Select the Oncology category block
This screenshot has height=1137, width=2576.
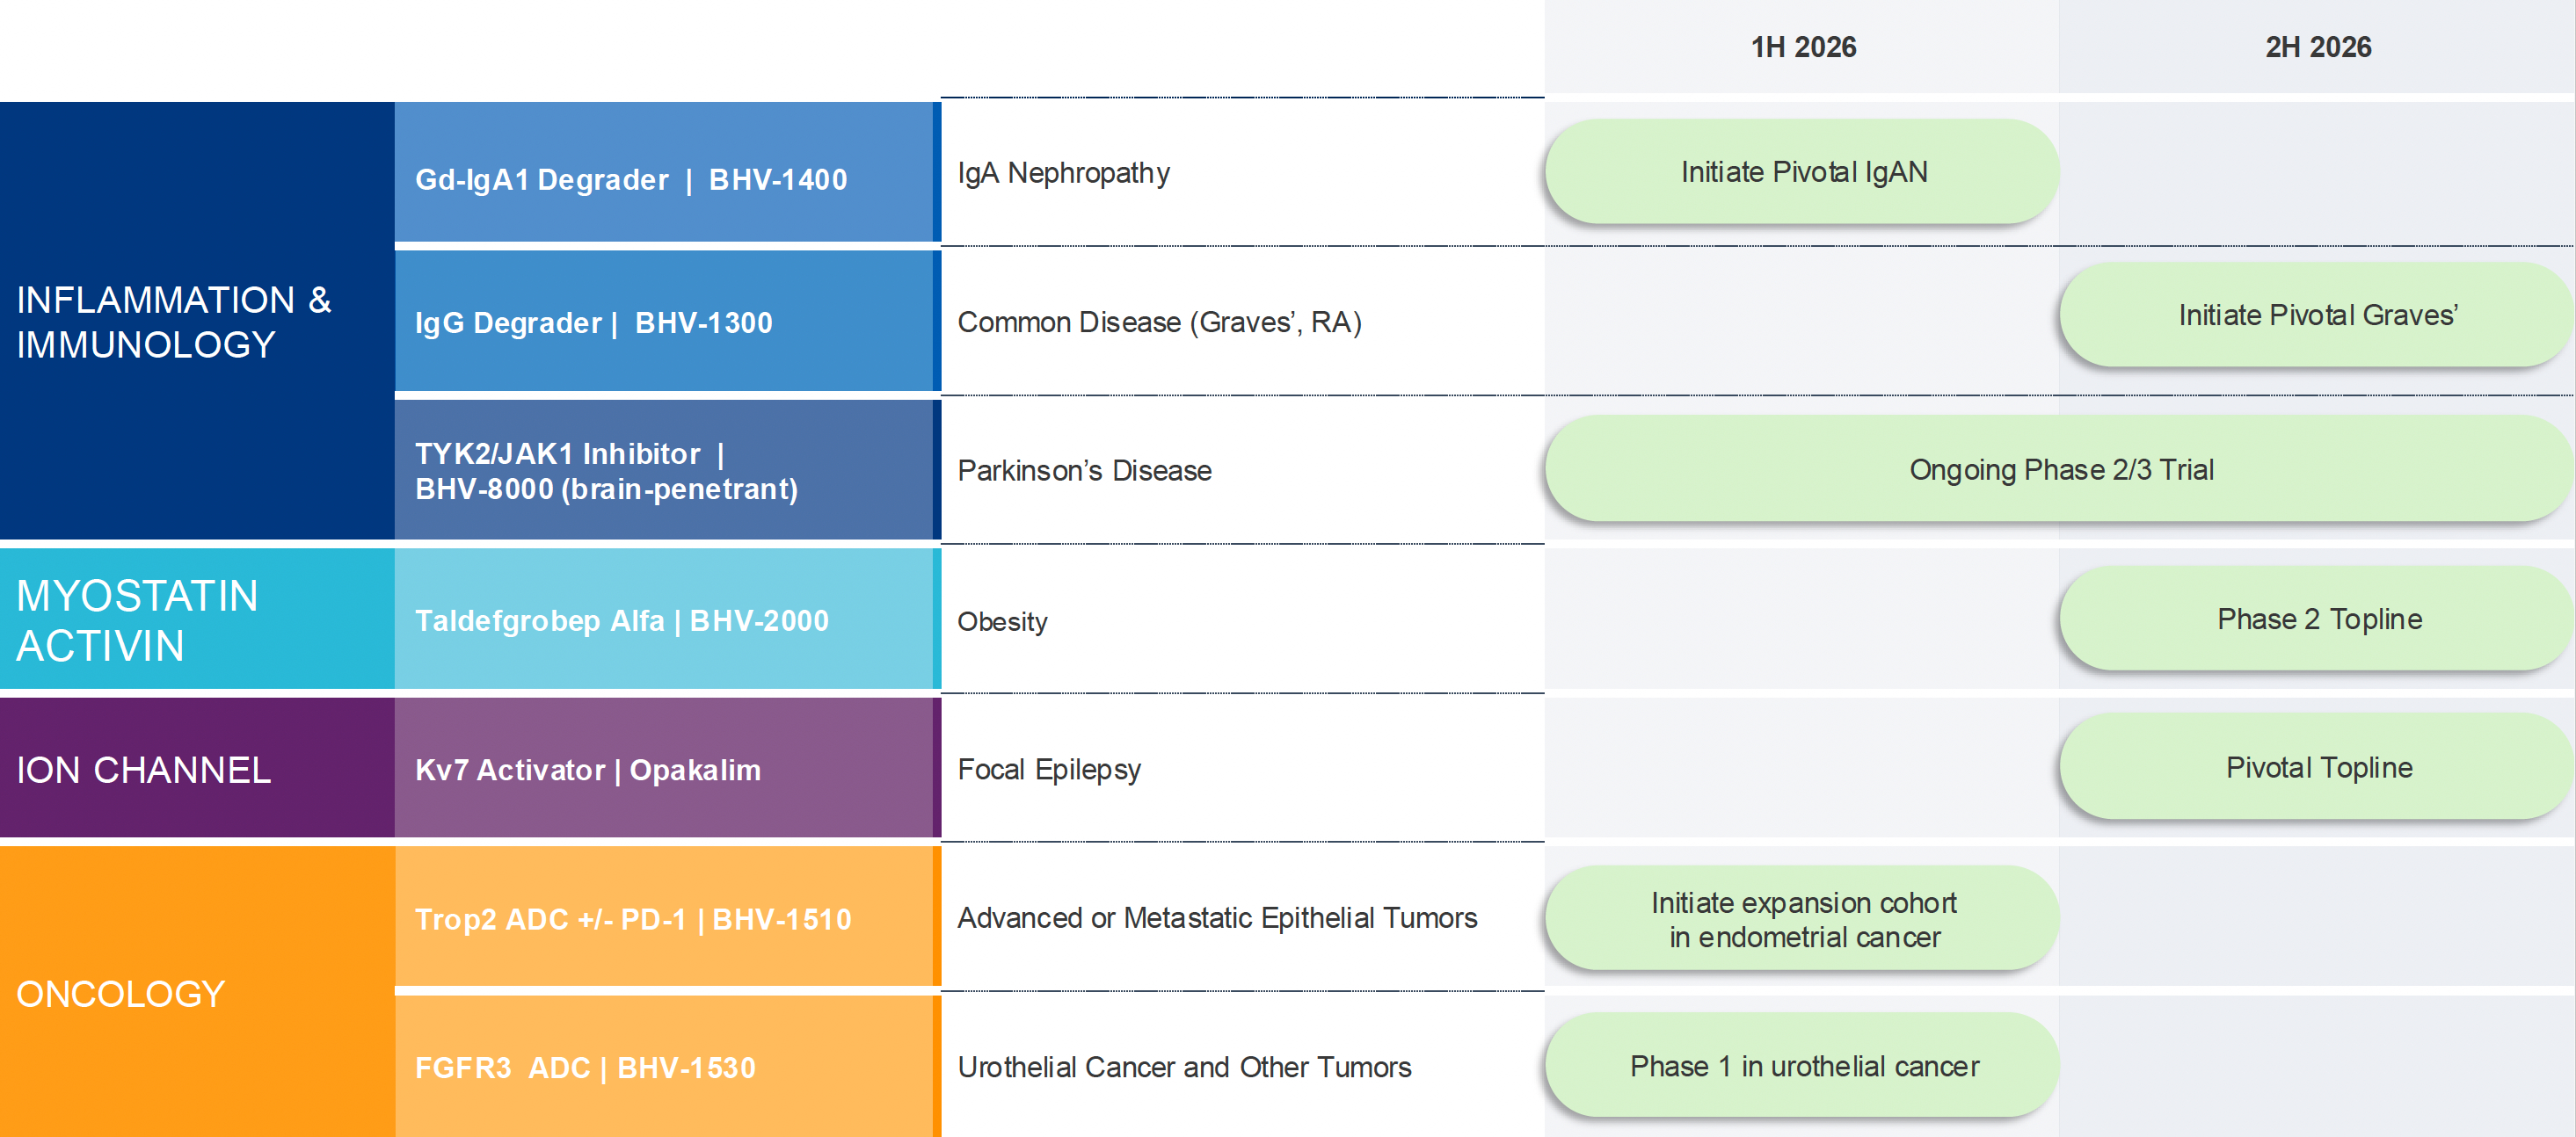pos(197,992)
